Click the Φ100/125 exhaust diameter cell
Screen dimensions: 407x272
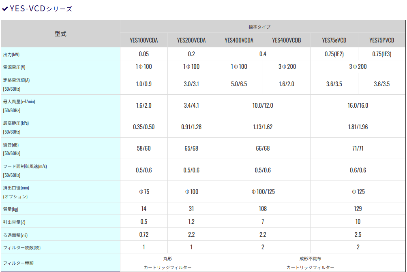(263, 191)
